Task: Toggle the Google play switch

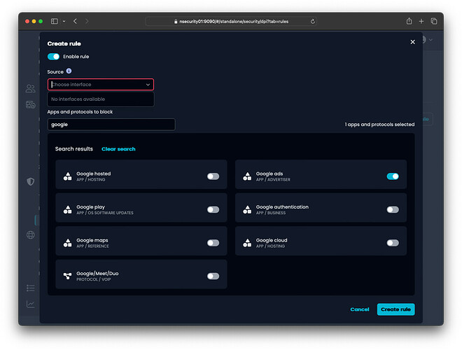Action: (213, 209)
